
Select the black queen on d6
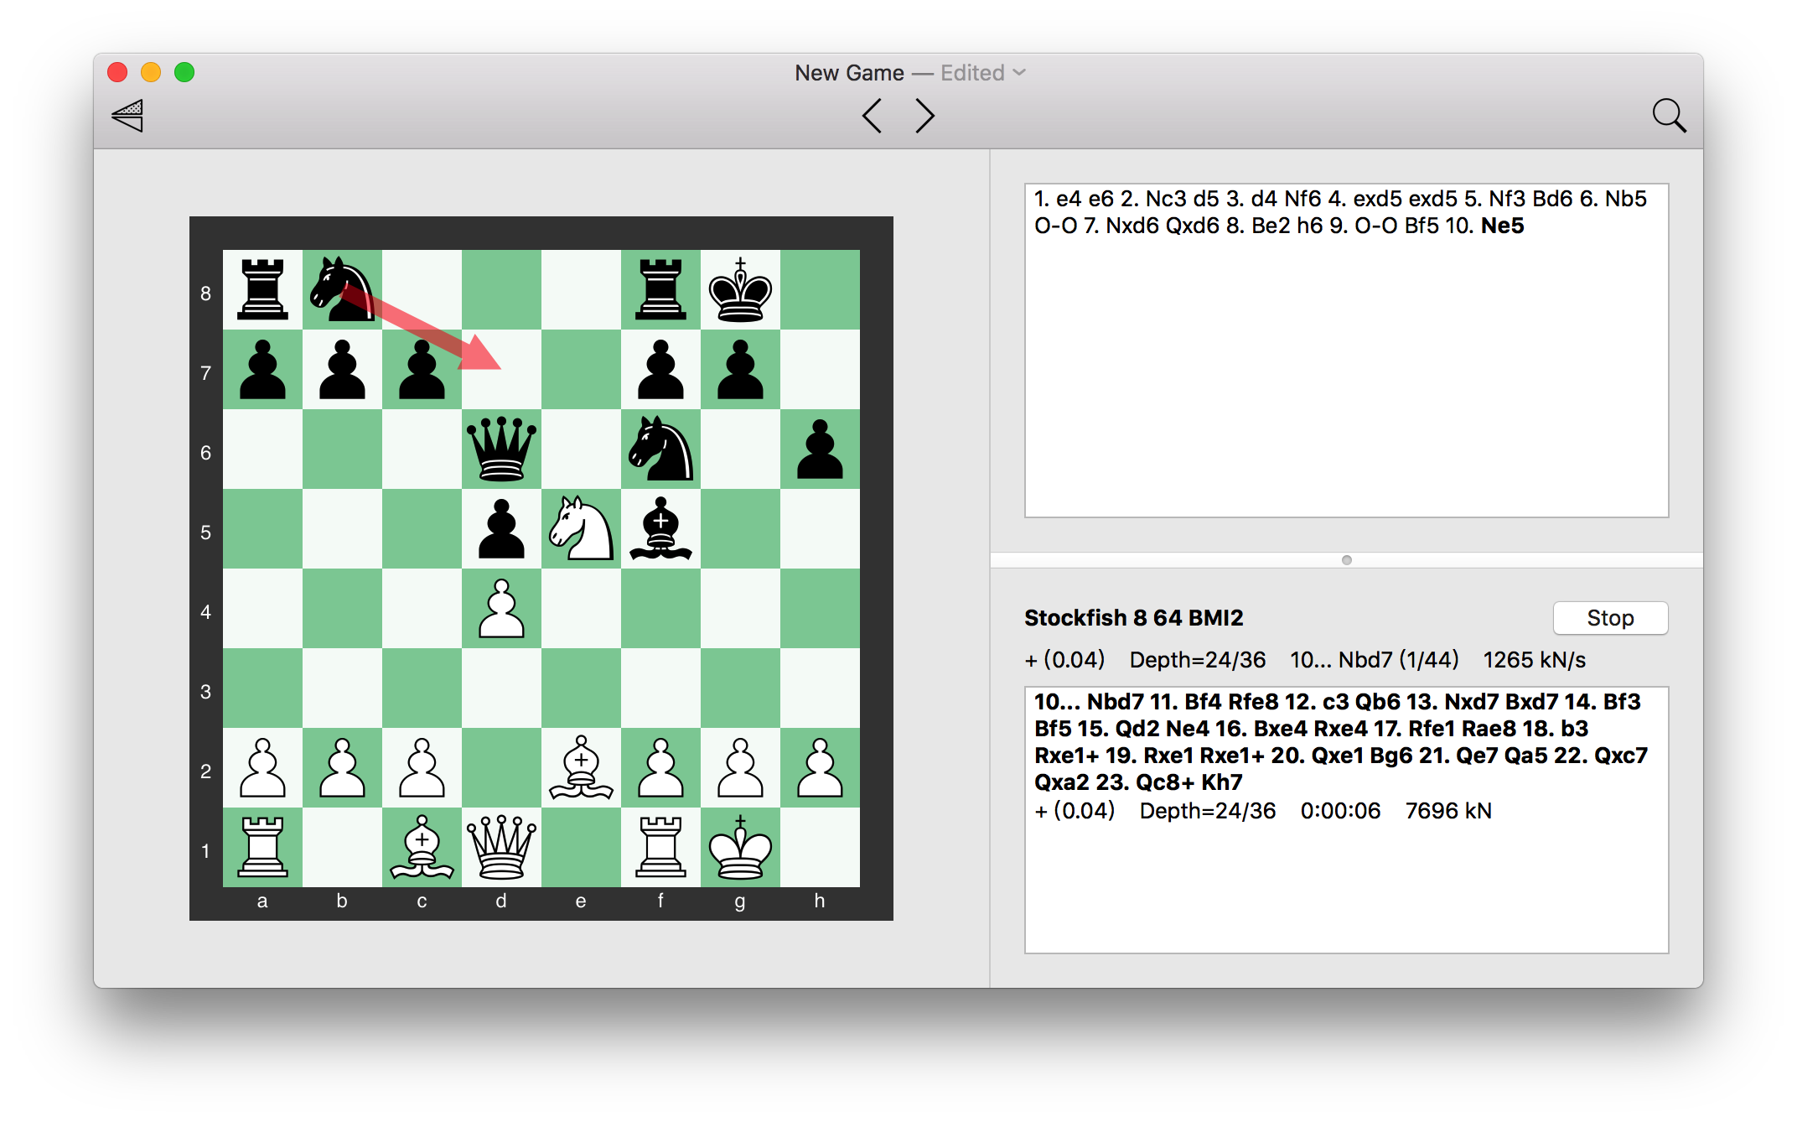pos(501,449)
